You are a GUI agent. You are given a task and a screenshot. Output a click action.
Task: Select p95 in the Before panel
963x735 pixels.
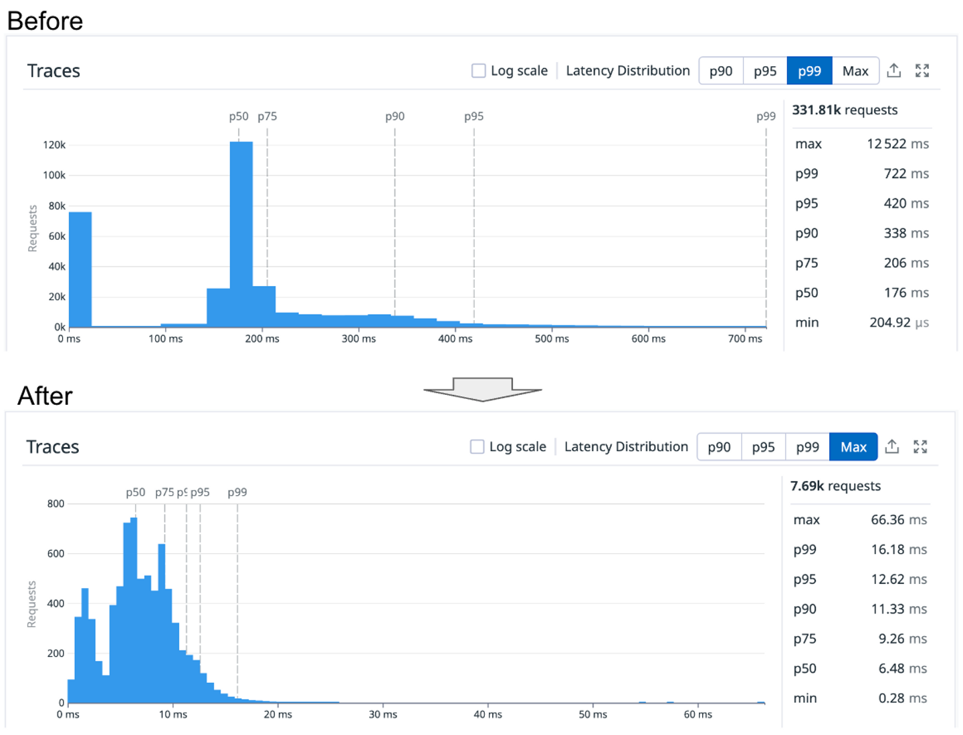click(x=765, y=71)
